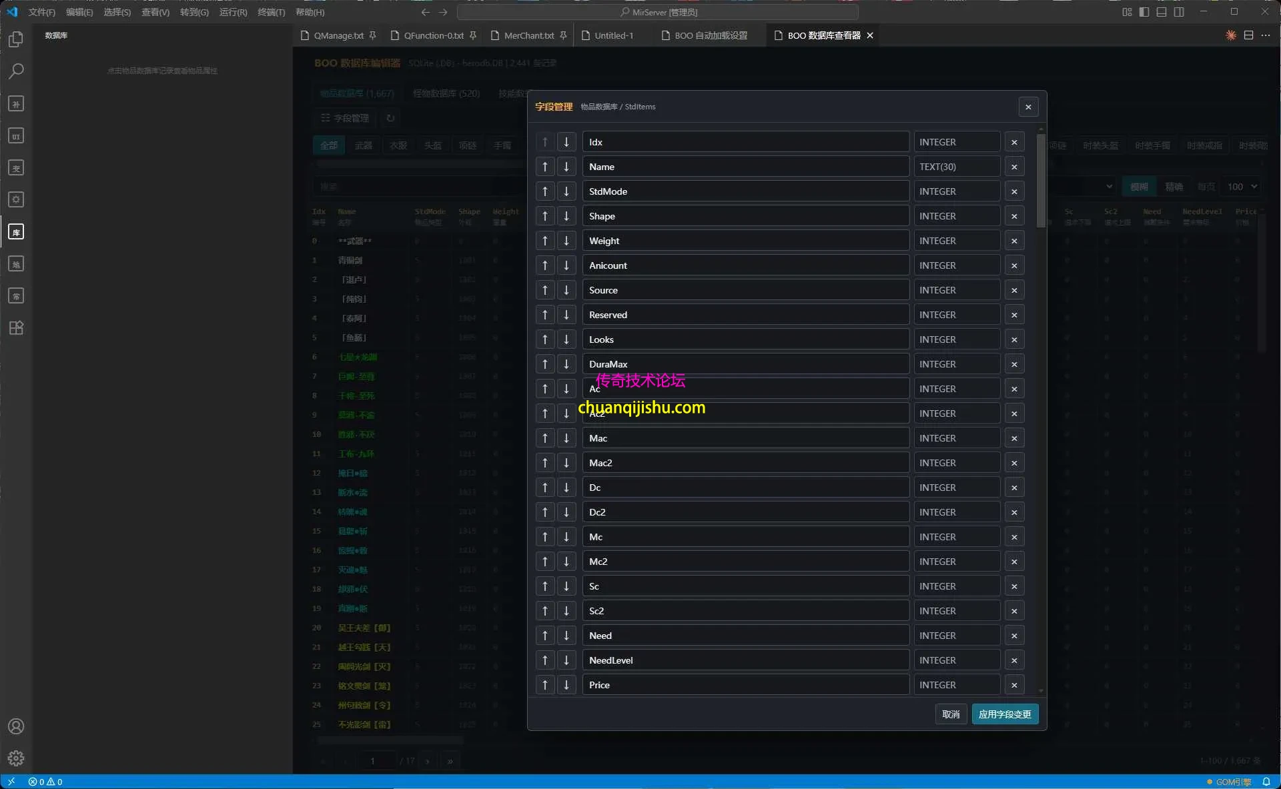Click the 取消 cancel button

click(951, 714)
